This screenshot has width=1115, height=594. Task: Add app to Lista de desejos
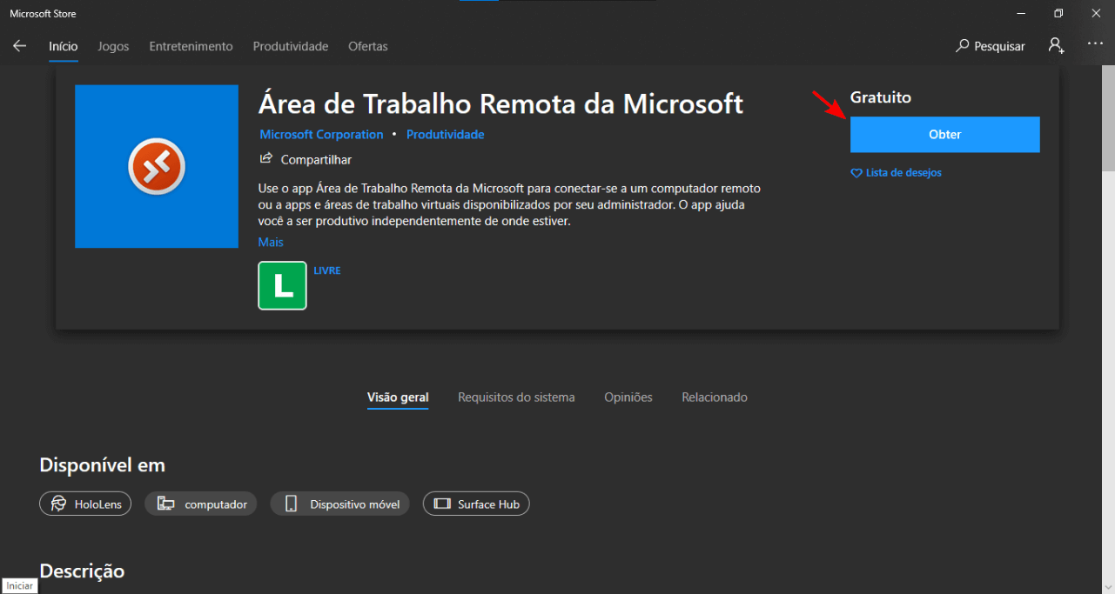[x=903, y=173]
